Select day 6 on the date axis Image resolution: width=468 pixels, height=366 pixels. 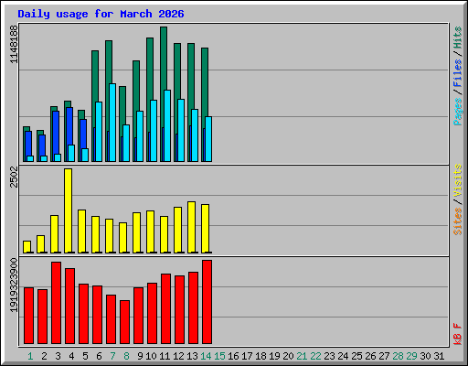[x=99, y=356]
